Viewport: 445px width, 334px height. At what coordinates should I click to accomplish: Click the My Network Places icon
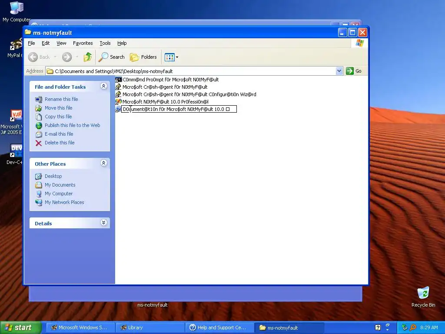(x=39, y=203)
